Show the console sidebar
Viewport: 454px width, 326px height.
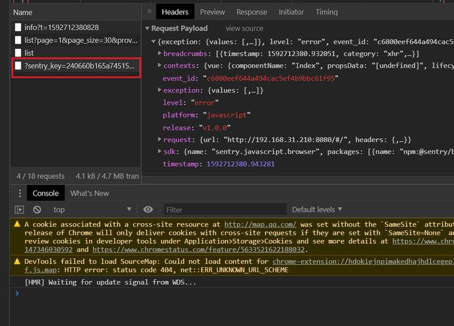click(x=20, y=209)
